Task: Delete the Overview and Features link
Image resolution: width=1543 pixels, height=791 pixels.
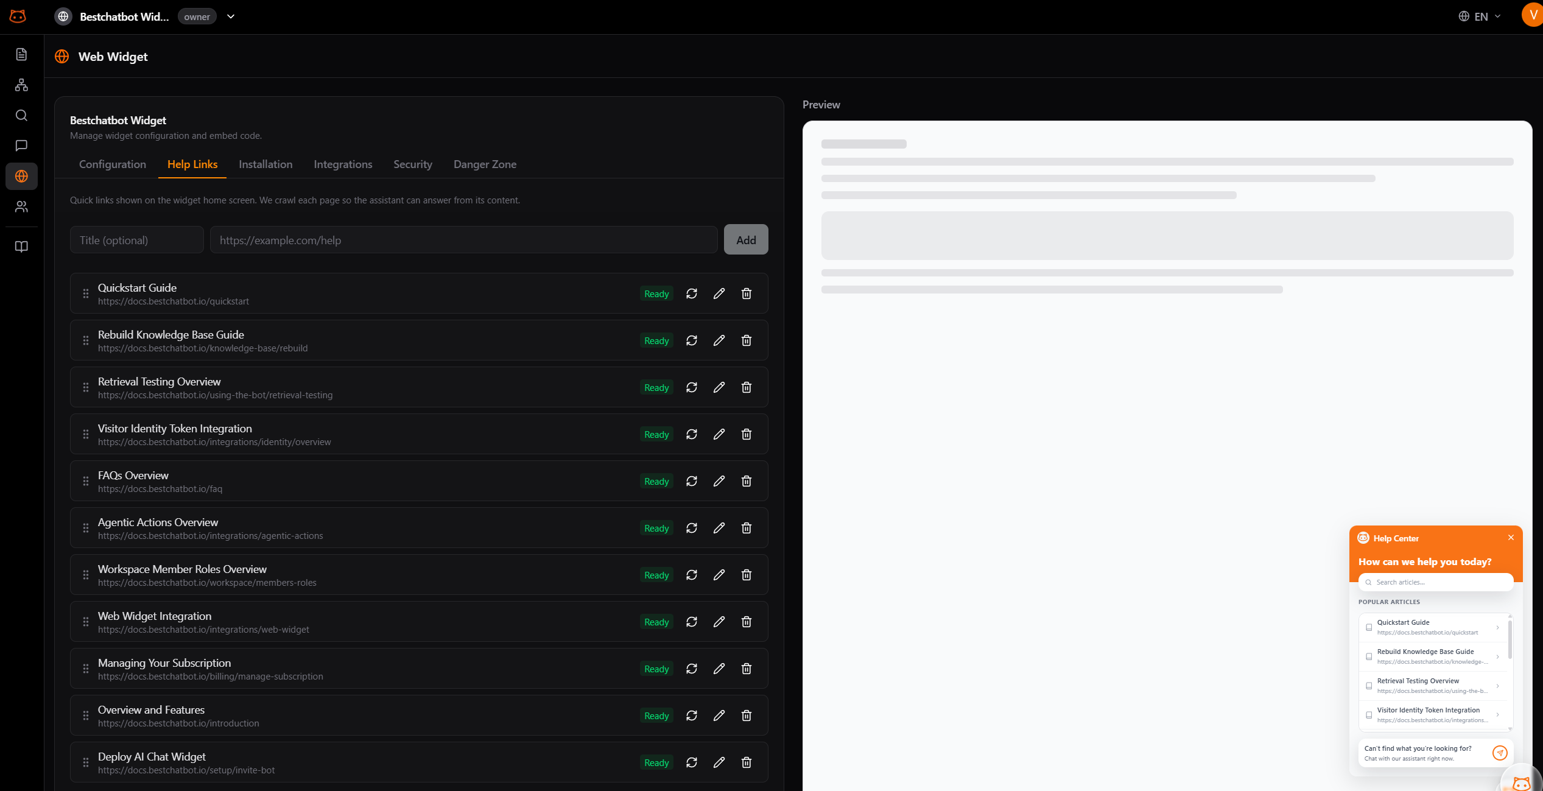Action: [x=747, y=715]
